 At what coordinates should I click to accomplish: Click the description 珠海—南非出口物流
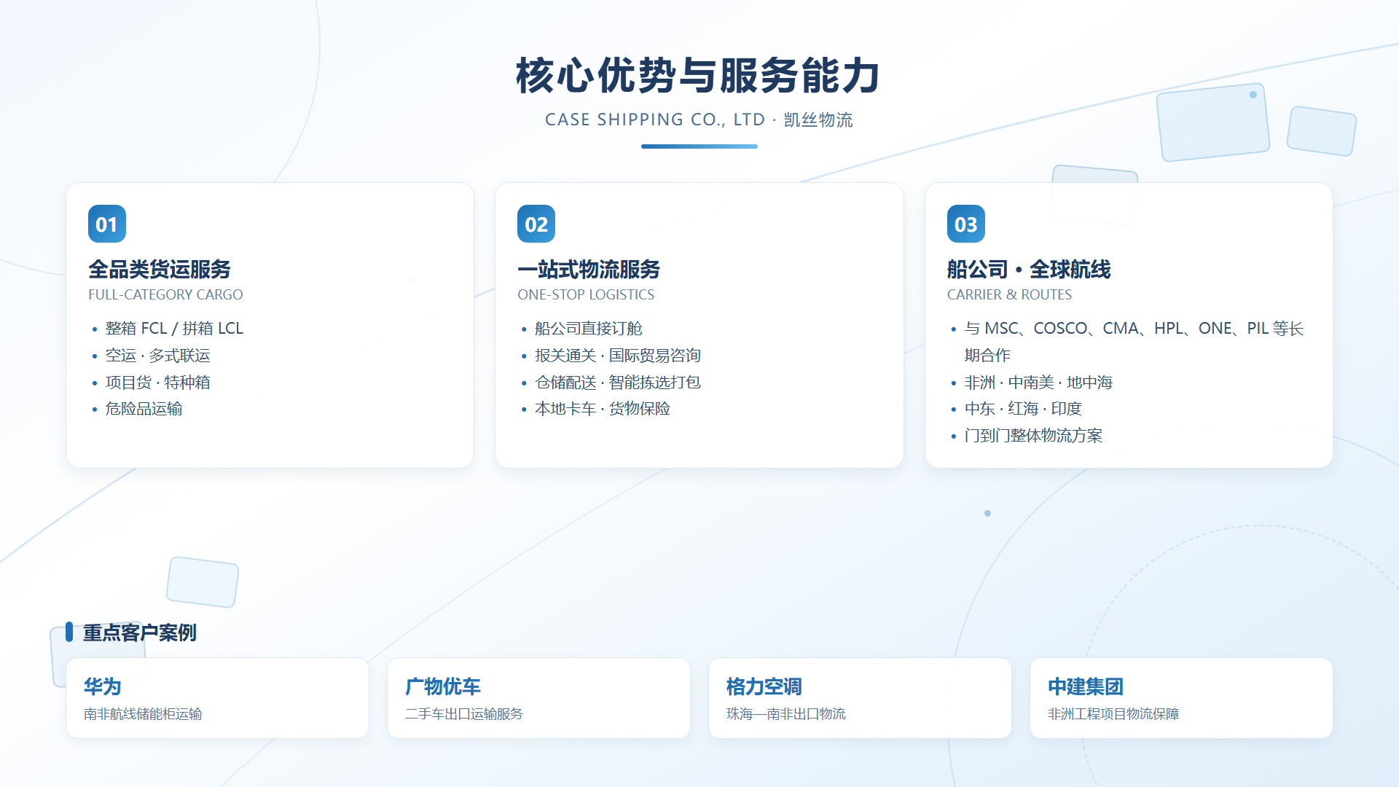click(x=786, y=714)
